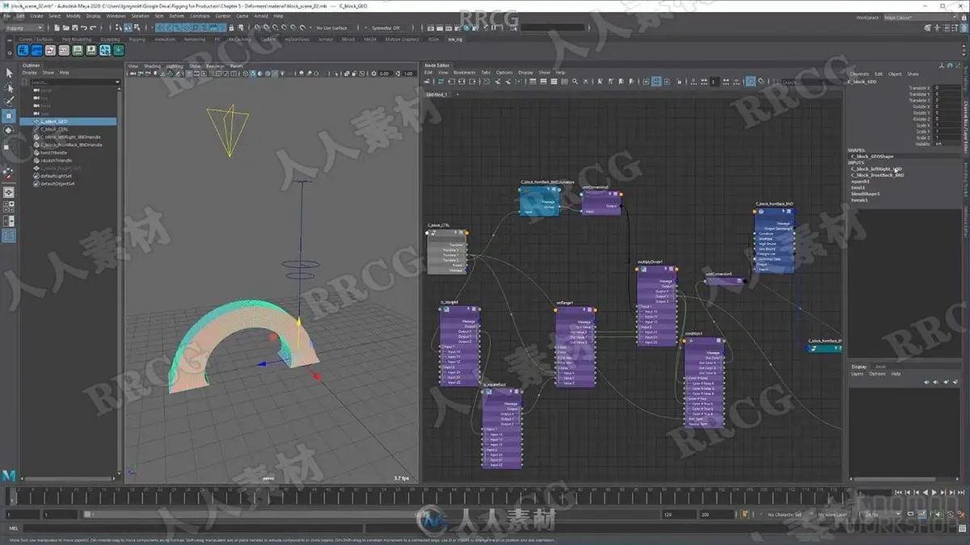The width and height of the screenshot is (970, 545).
Task: Click the Maya logo in bottom-left corner
Action: click(x=10, y=474)
